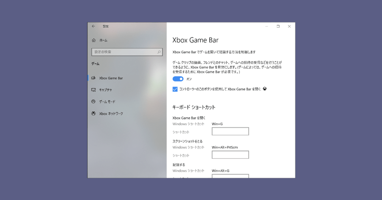Image resolution: width=382 pixels, height=200 pixels.
Task: Click the ゲーム category heading in sidebar
Action: [95, 64]
